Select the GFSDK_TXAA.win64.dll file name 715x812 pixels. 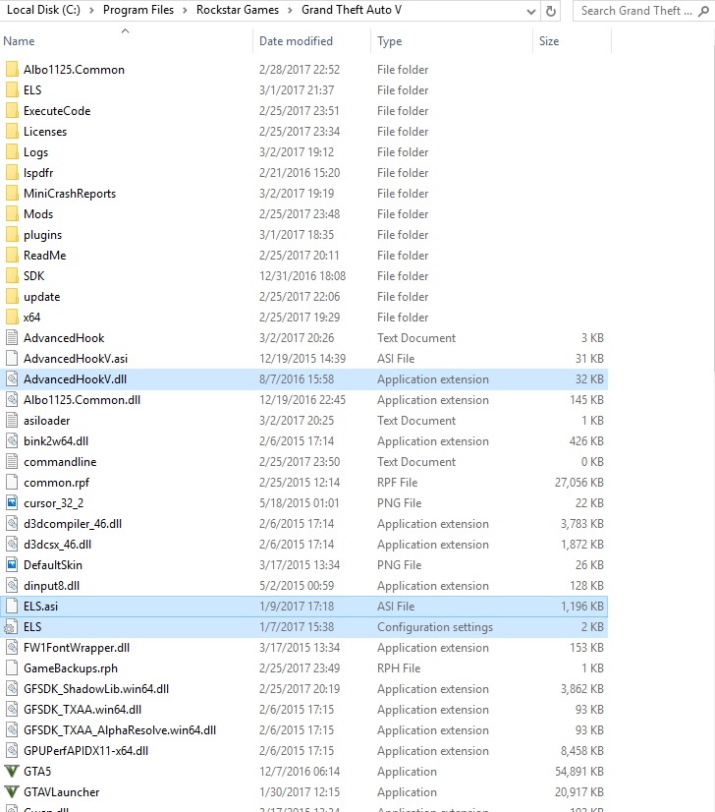(82, 710)
